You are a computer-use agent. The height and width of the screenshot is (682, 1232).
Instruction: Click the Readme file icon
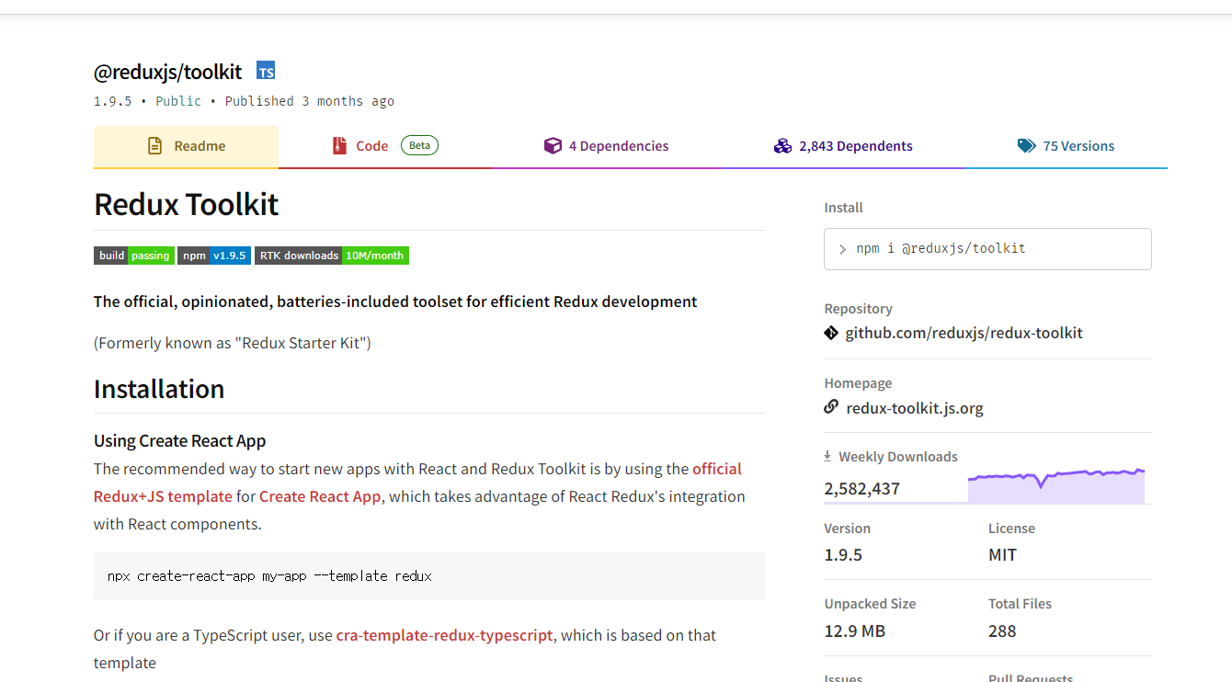155,146
